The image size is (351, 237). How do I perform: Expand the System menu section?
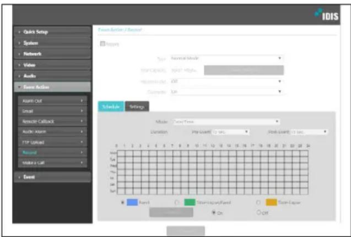tap(52, 43)
